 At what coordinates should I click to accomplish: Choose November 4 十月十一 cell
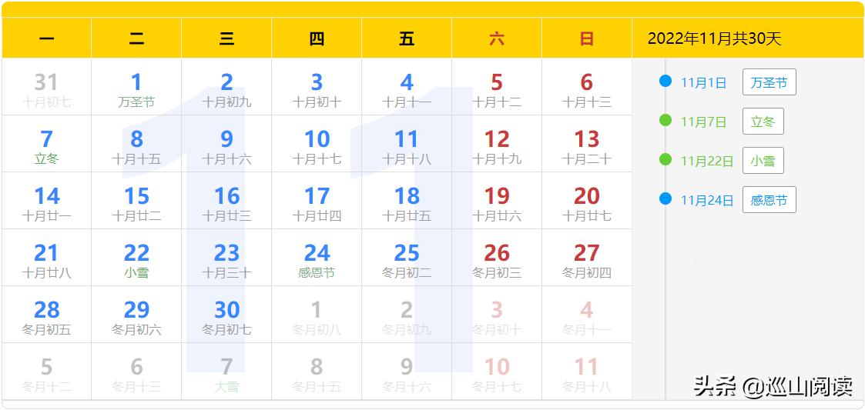(407, 86)
